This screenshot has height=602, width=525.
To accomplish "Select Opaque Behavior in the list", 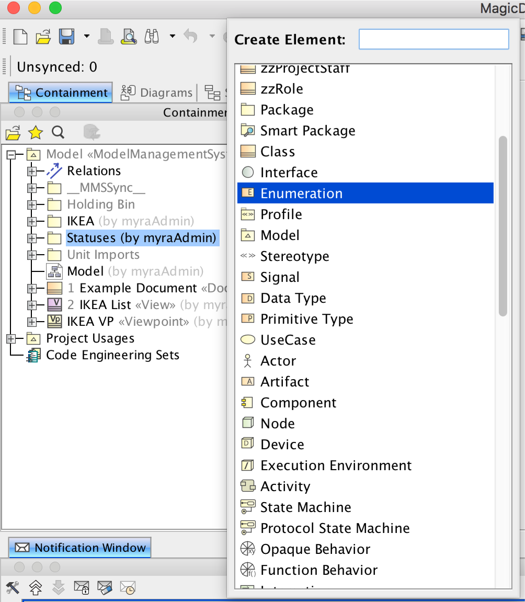I will [x=366, y=549].
